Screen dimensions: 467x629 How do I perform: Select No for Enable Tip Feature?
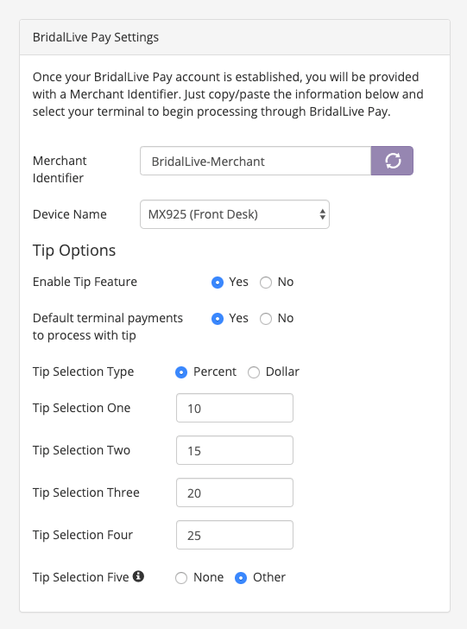tap(266, 283)
